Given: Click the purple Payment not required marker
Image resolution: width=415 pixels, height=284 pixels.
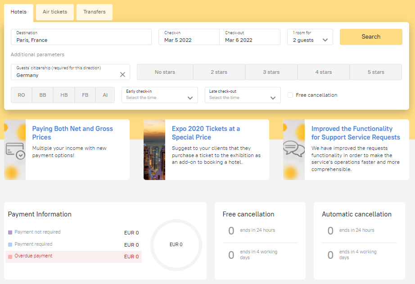Looking at the screenshot, I should point(10,233).
